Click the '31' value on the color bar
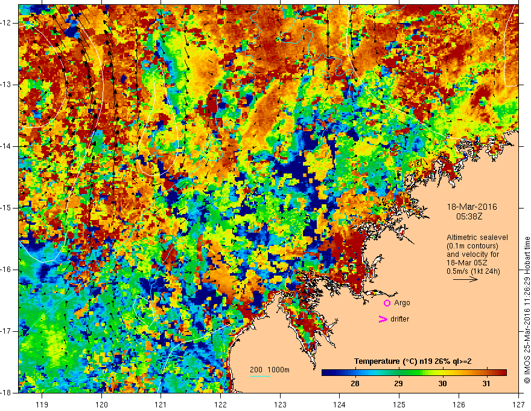The image size is (531, 411). point(486,384)
